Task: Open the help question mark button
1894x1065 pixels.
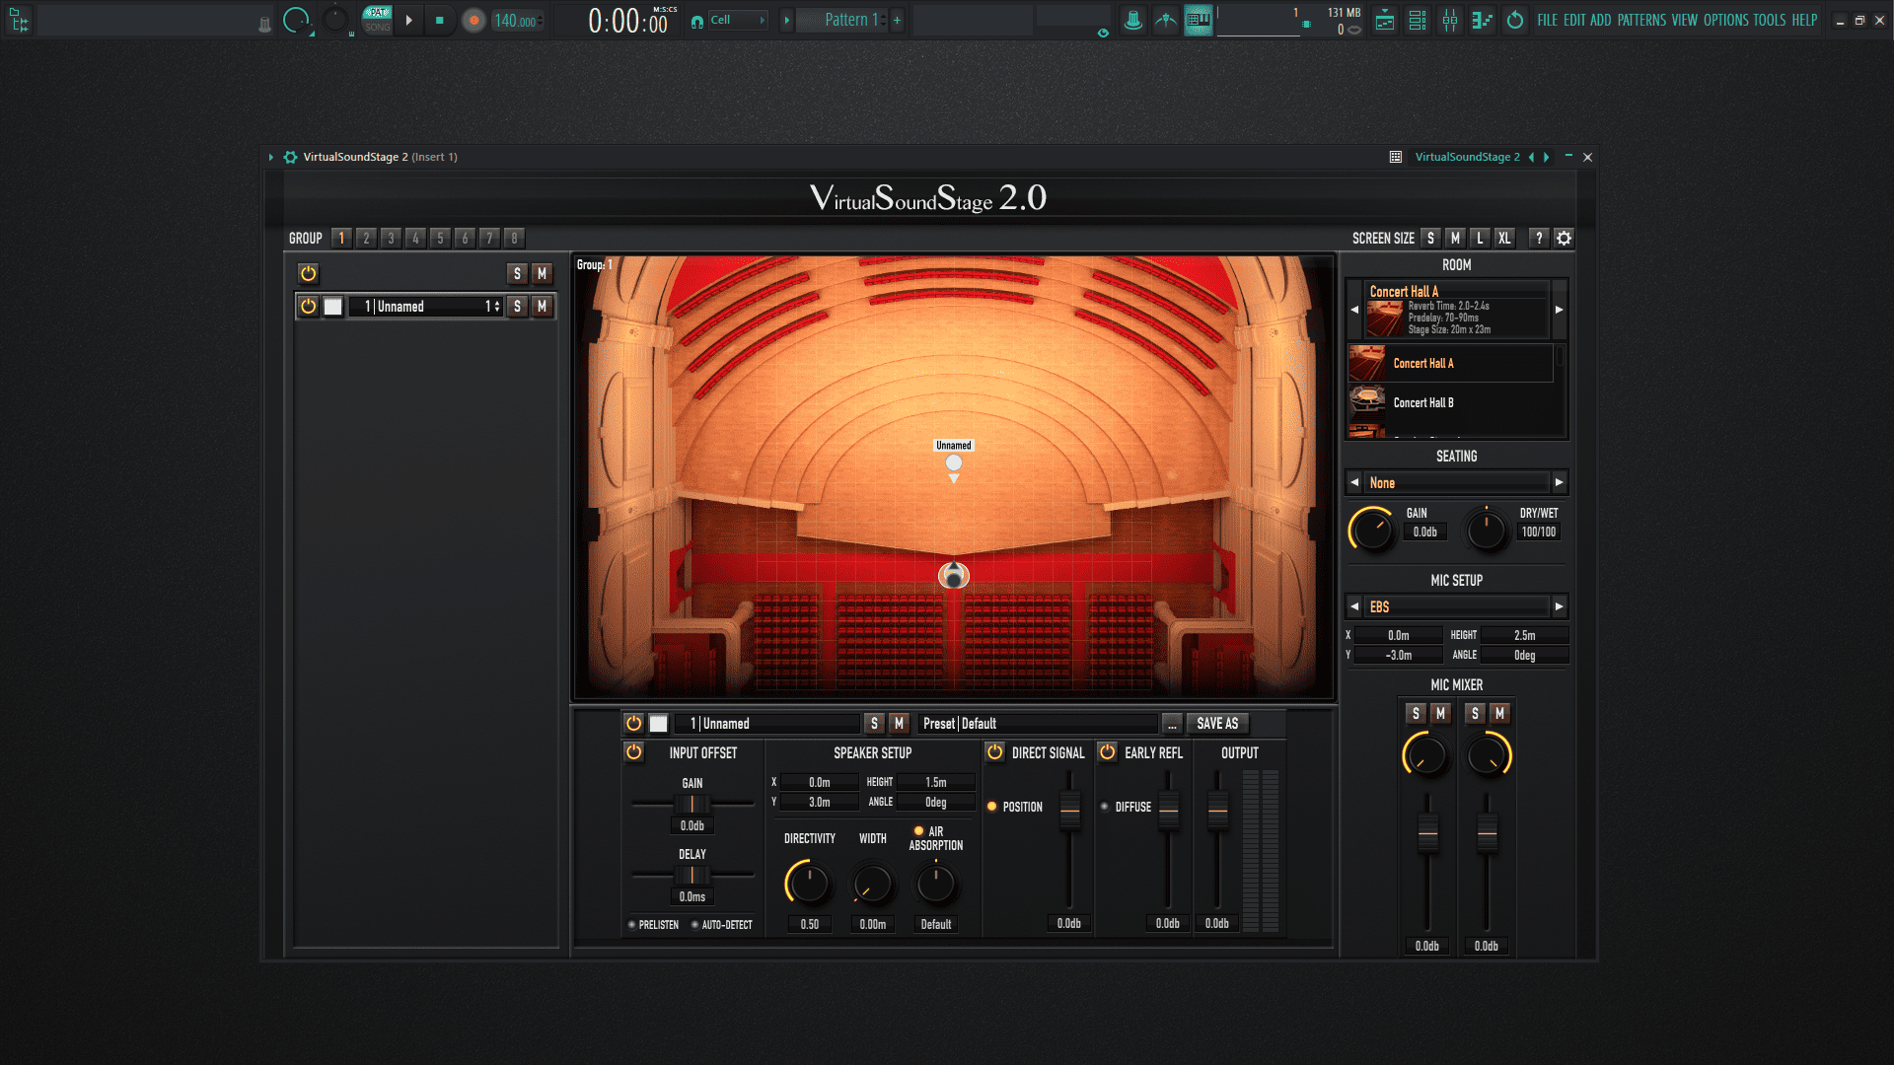Action: (x=1539, y=238)
